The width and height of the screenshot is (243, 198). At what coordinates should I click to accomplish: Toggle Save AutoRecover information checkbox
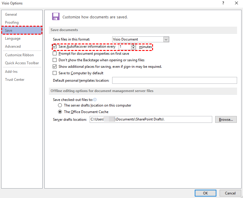pyautogui.click(x=54, y=46)
